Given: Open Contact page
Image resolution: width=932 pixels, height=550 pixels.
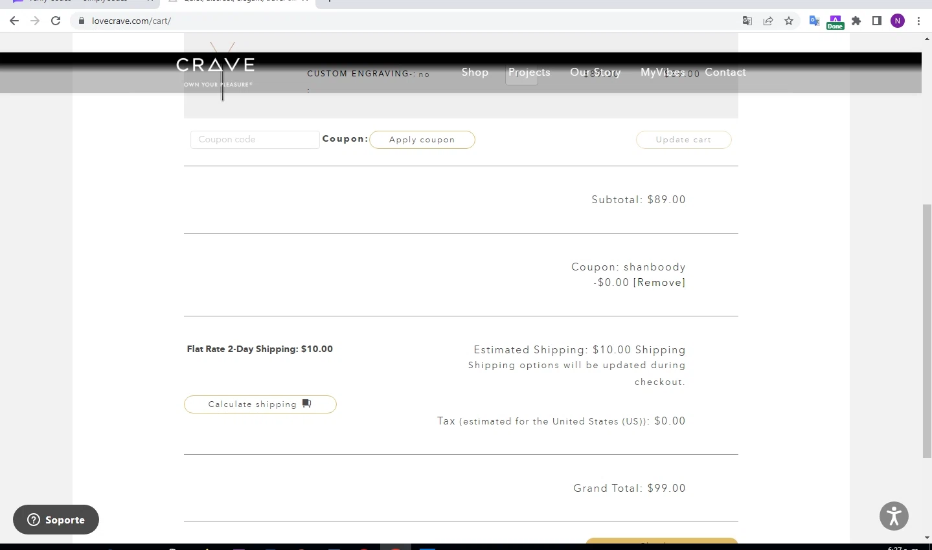Looking at the screenshot, I should coord(725,72).
